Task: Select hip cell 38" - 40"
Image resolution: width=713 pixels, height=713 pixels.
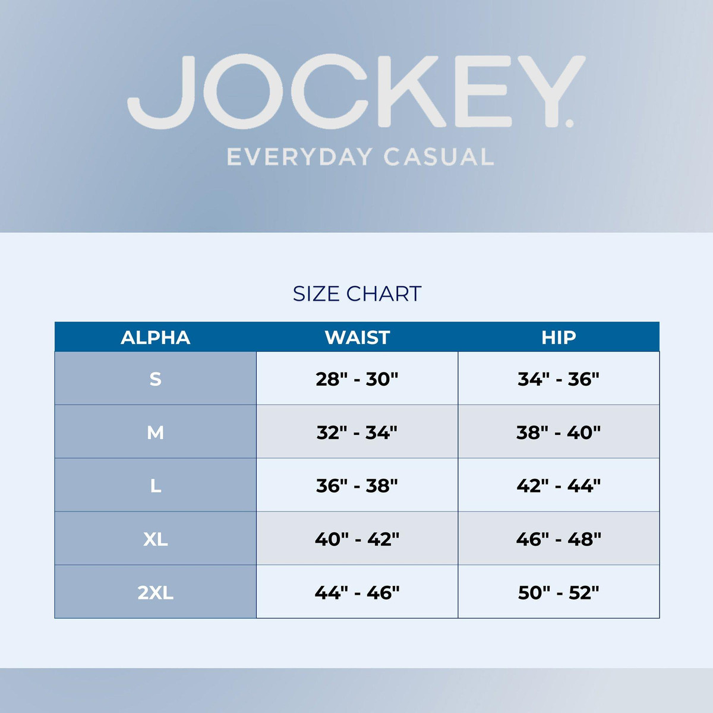Action: (559, 432)
